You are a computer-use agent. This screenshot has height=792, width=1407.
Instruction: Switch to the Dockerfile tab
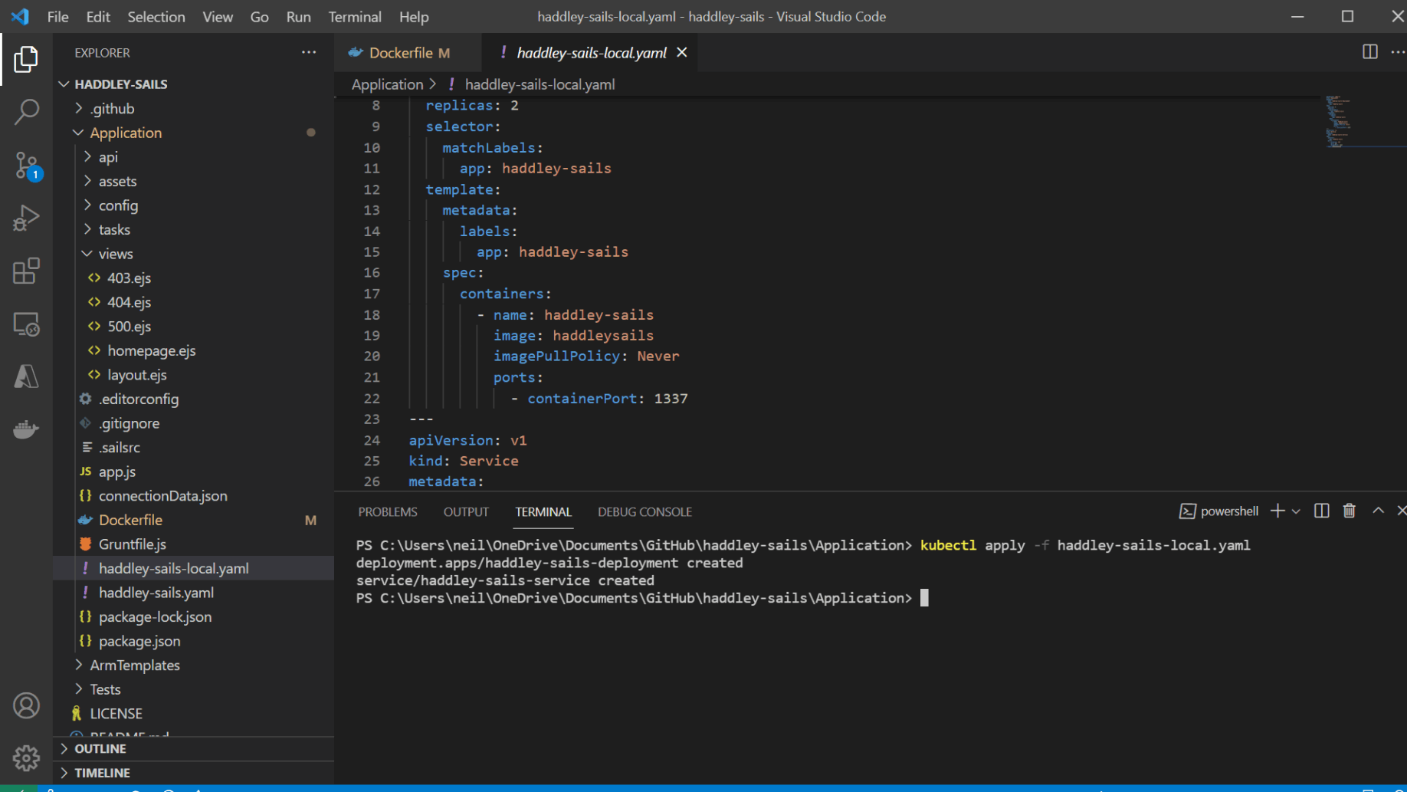click(x=400, y=53)
